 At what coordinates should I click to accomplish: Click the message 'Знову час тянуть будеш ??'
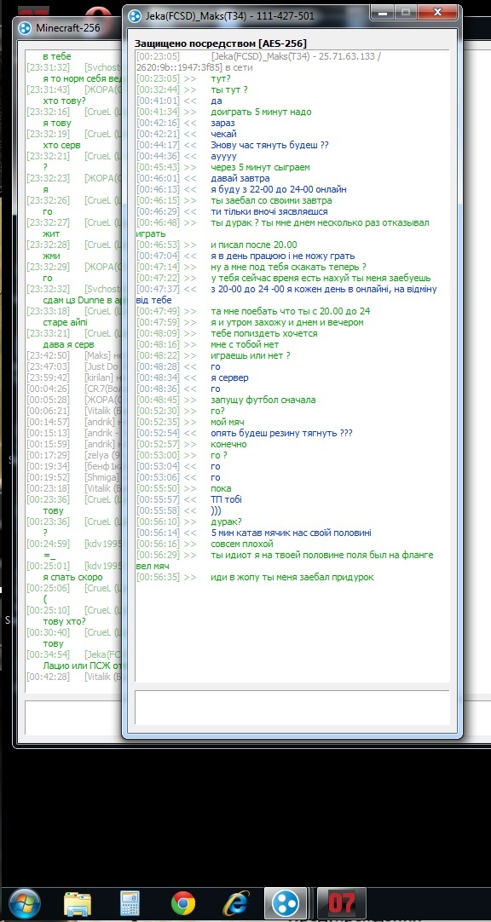tap(269, 145)
